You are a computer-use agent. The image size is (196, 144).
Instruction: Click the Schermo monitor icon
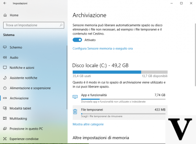click(x=5, y=47)
